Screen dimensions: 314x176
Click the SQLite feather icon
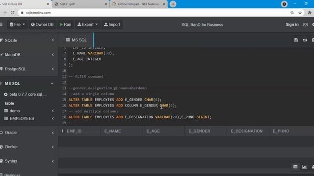tap(1, 40)
